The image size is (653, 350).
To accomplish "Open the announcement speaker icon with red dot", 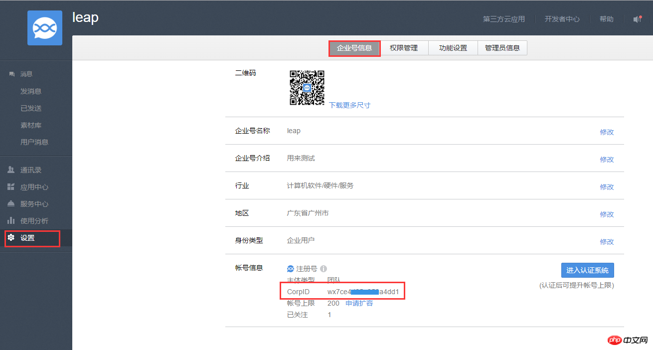I will coord(639,19).
